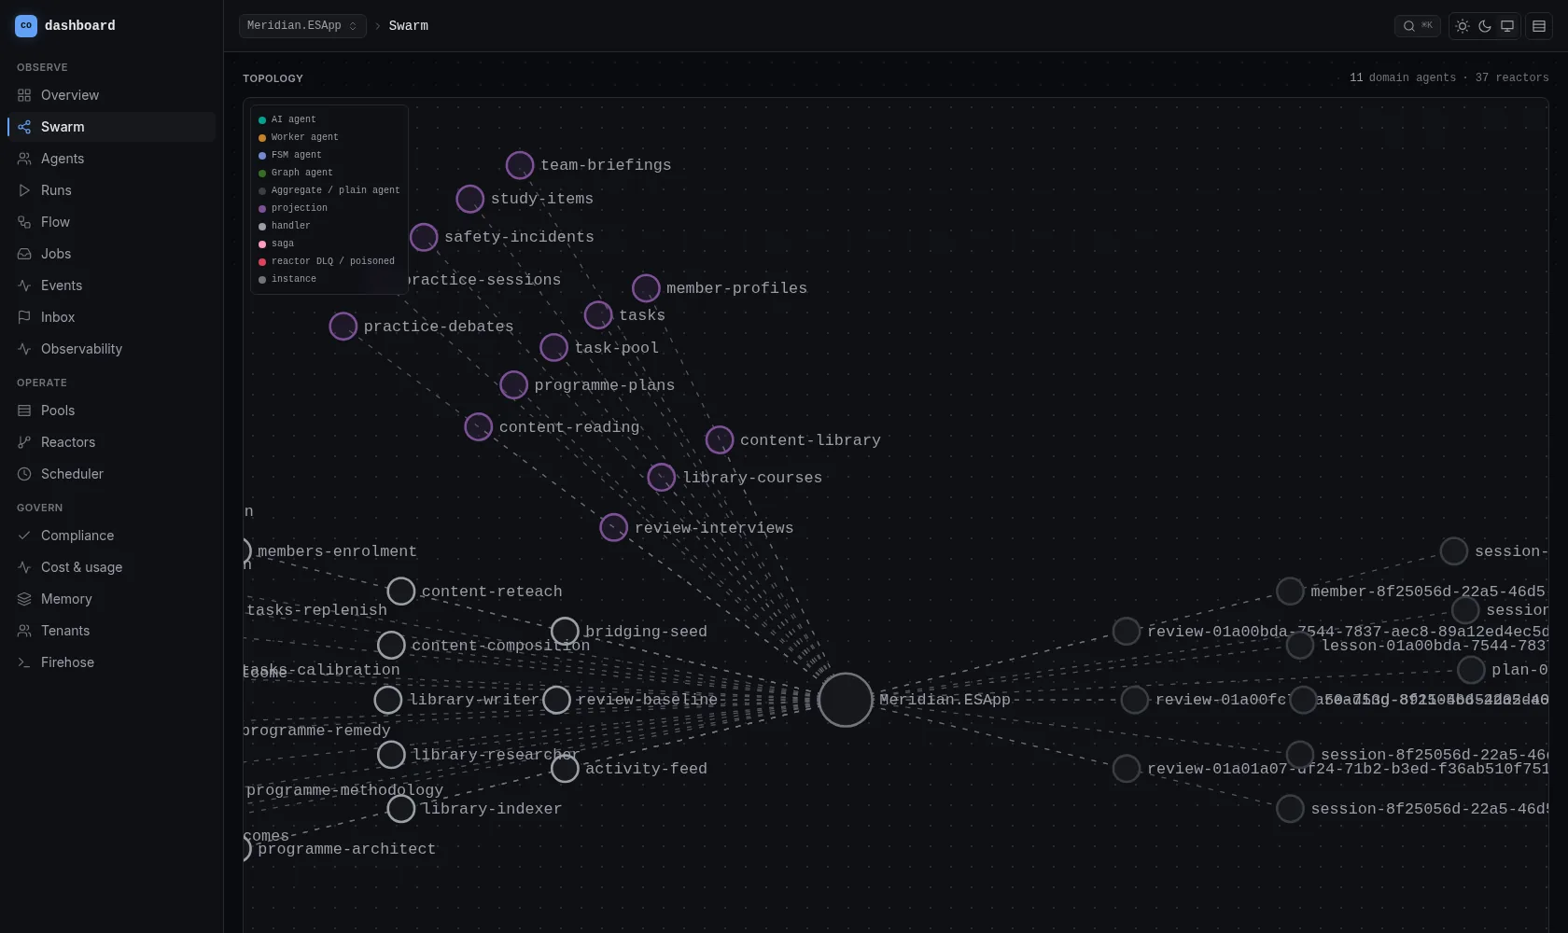Click the library-courses node
Image resolution: width=1568 pixels, height=933 pixels.
[662, 478]
